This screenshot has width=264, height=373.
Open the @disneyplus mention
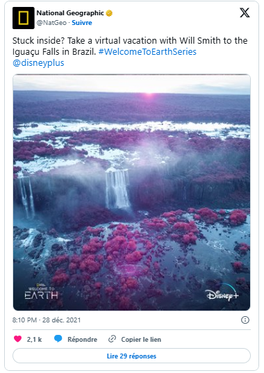tap(38, 63)
